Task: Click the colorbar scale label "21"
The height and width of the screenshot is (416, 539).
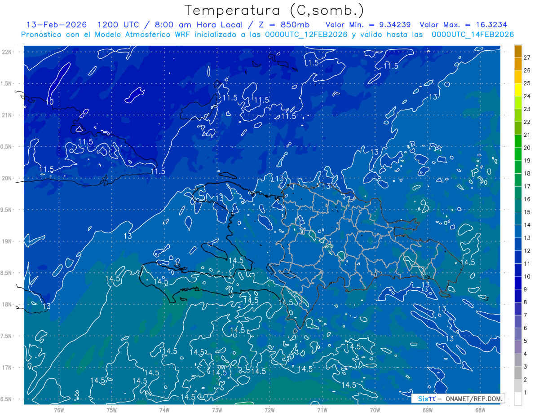Action: pyautogui.click(x=527, y=135)
